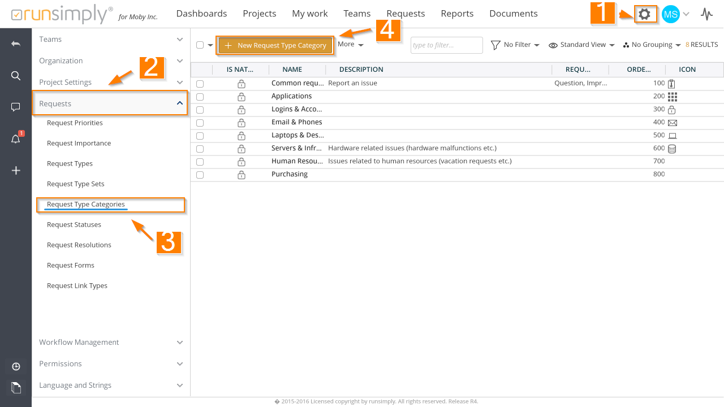
Task: Open the settings gear icon
Action: tap(644, 14)
